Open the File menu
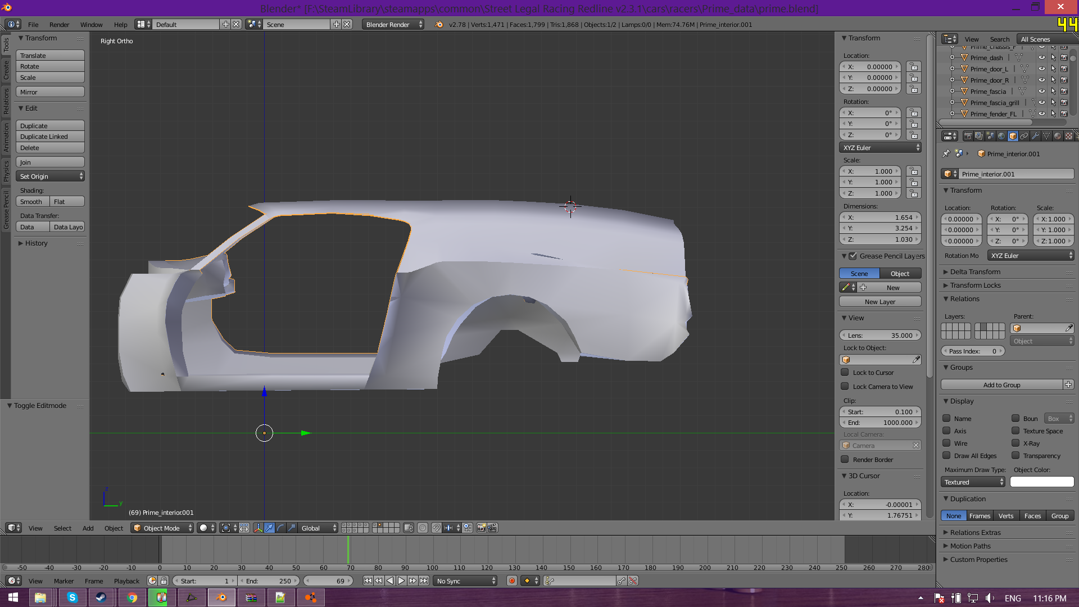Screen dimensions: 1079x607 (33, 24)
